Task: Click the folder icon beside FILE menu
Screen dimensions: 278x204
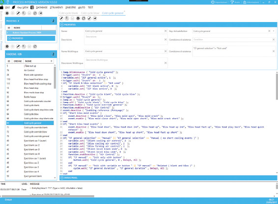Action: point(1,7)
